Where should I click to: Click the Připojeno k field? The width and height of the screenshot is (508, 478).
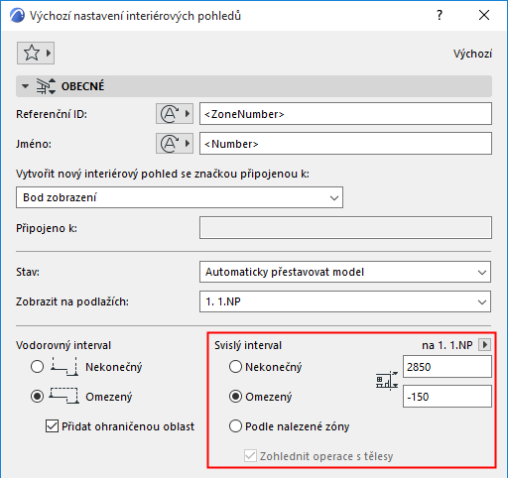tap(345, 228)
